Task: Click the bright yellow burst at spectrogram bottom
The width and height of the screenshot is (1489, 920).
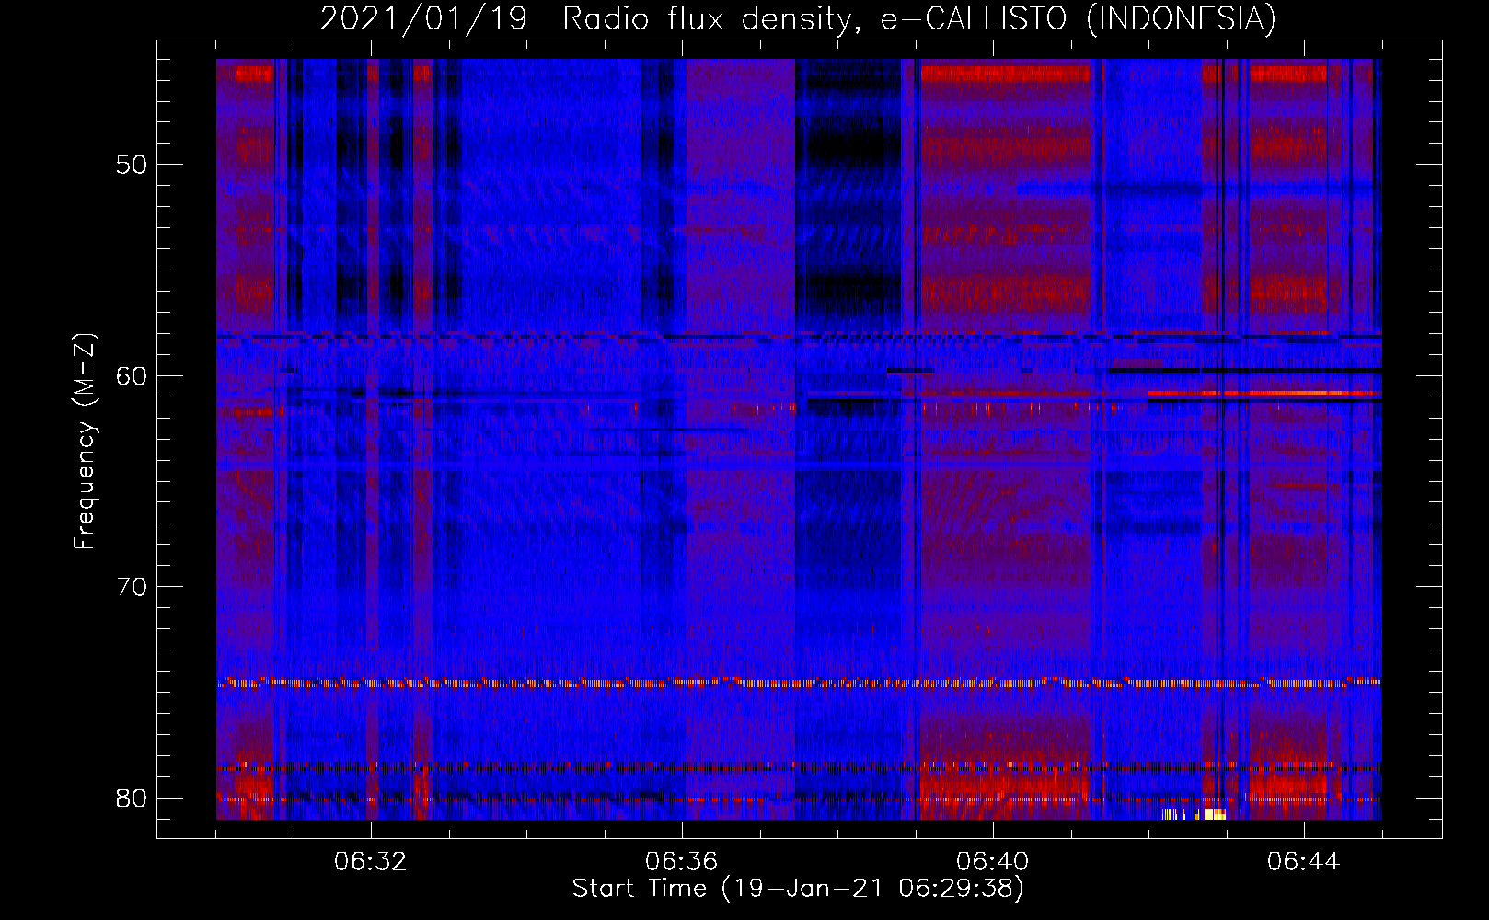Action: coord(1194,814)
